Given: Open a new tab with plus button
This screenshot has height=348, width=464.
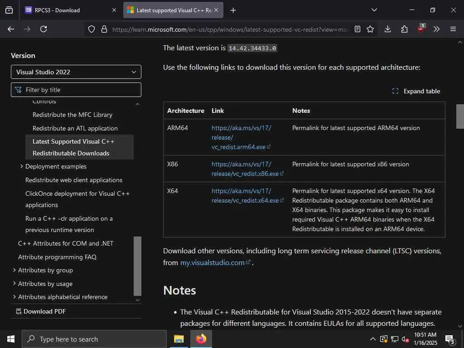Looking at the screenshot, I should [x=233, y=10].
